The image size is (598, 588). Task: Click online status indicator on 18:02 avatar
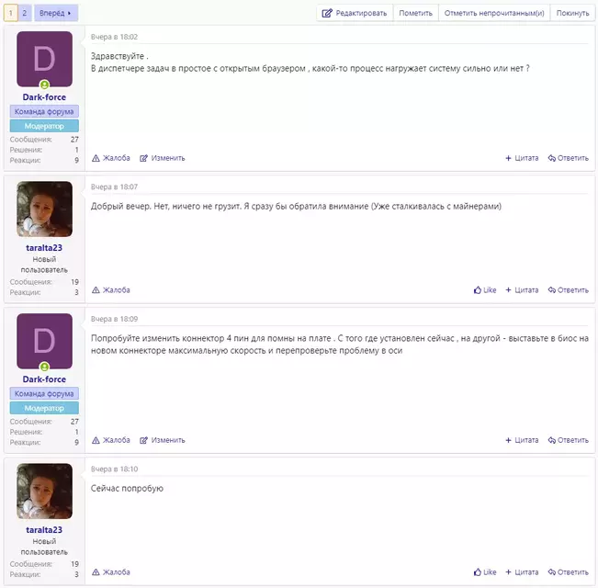(x=45, y=85)
